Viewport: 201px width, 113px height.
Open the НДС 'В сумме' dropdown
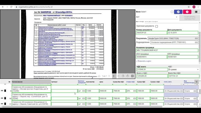[x=183, y=69]
